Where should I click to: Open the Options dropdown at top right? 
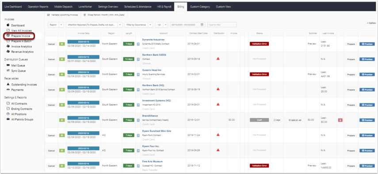371,23
